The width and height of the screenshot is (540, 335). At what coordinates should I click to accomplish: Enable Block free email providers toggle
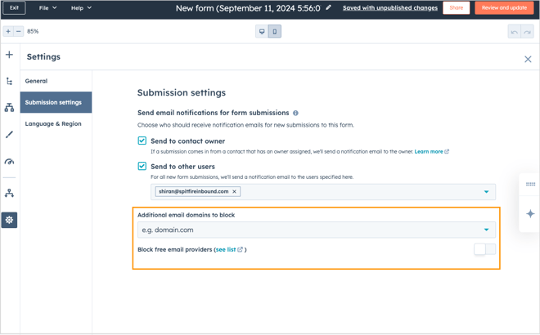[485, 249]
